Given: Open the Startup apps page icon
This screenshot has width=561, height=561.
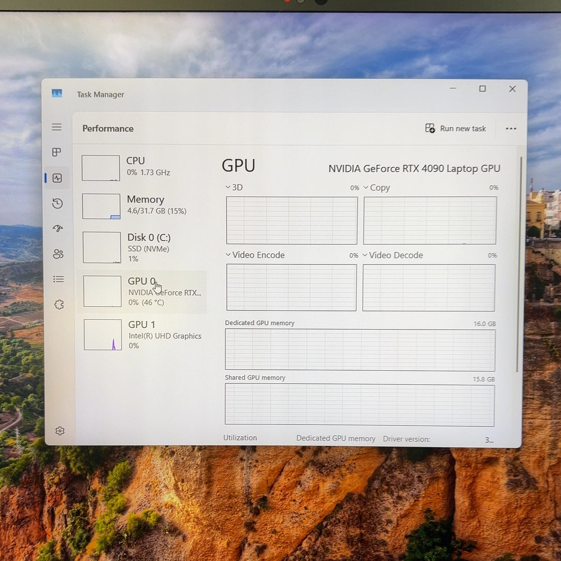Looking at the screenshot, I should pyautogui.click(x=58, y=229).
